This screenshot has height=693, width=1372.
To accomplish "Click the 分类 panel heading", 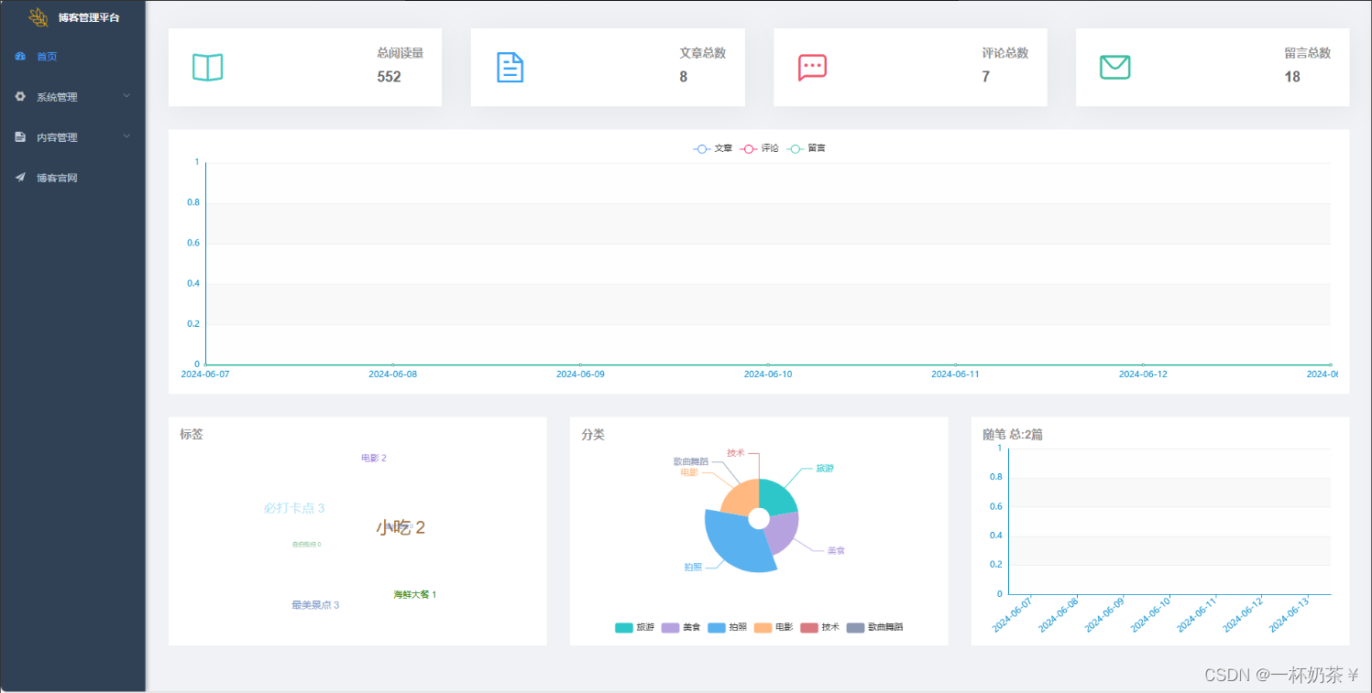I will pyautogui.click(x=593, y=434).
